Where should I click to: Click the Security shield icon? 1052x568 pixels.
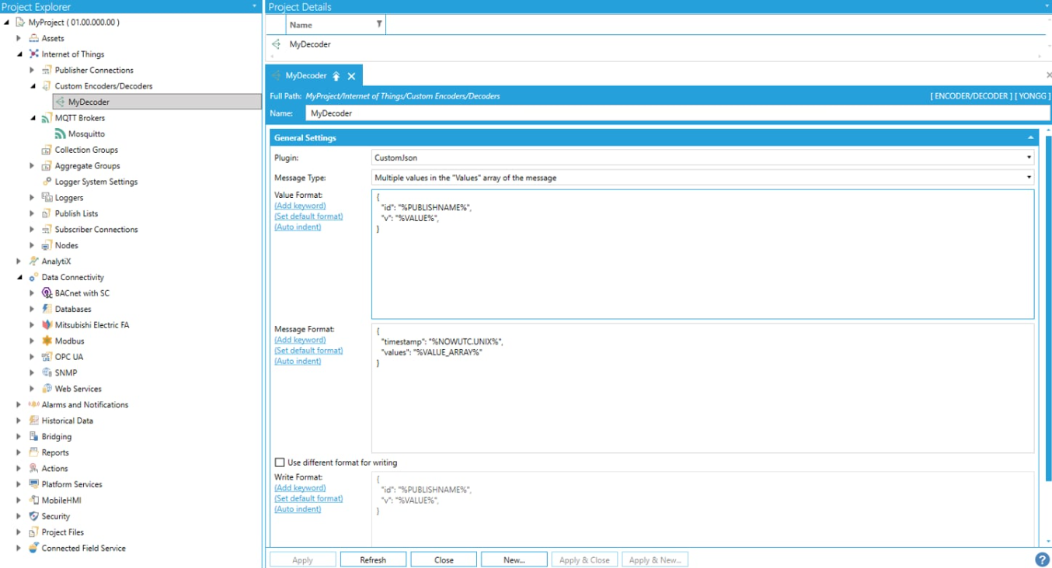coord(33,516)
